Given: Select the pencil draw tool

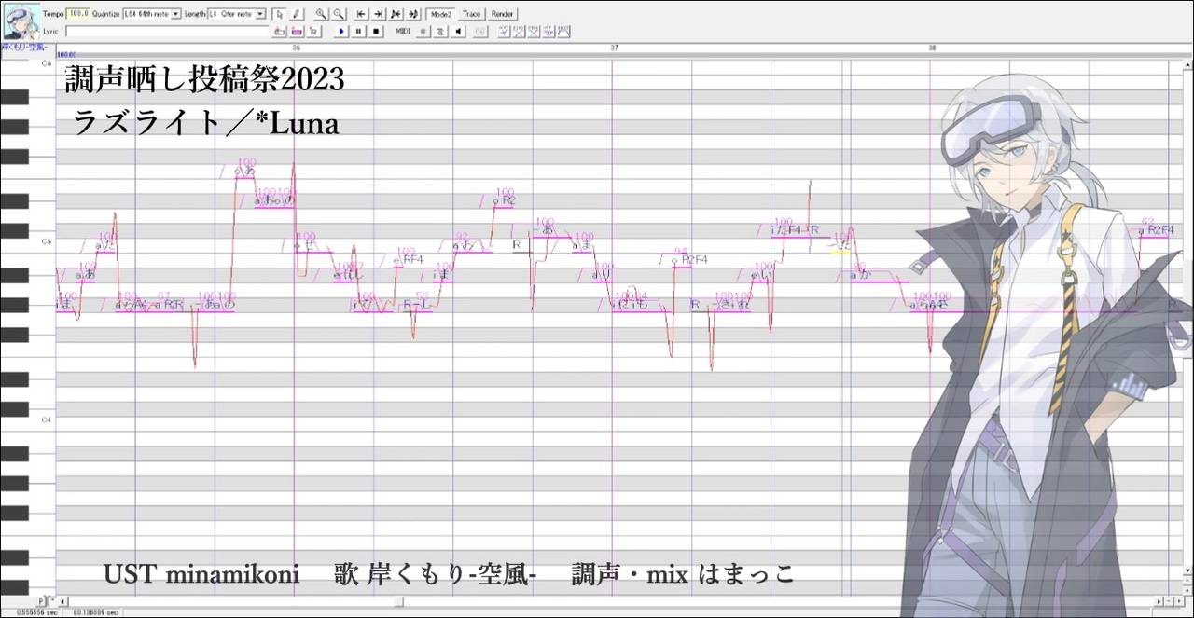Looking at the screenshot, I should pyautogui.click(x=296, y=14).
